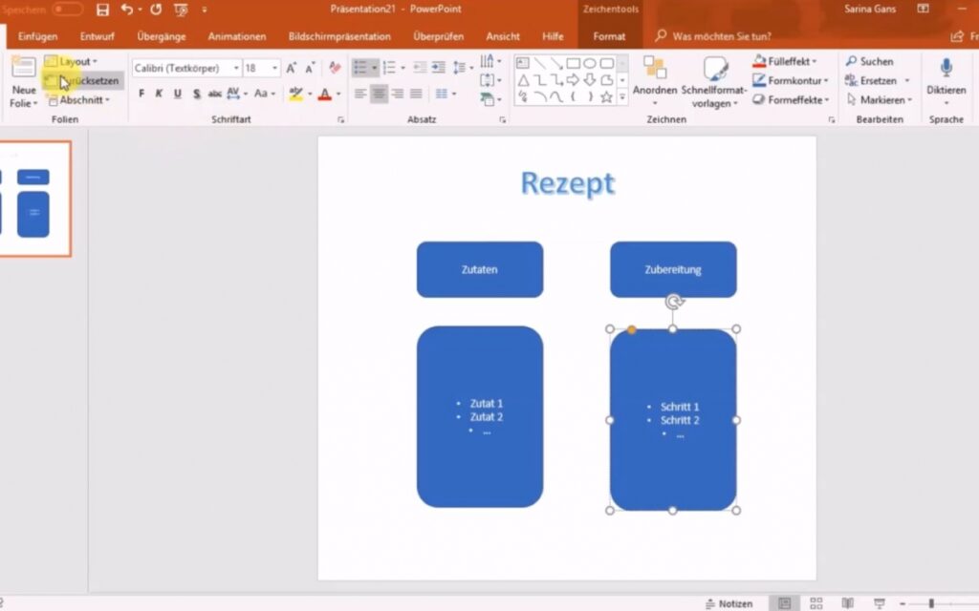Screen dimensions: 979x611
Task: Undo the last action
Action: pyautogui.click(x=127, y=10)
